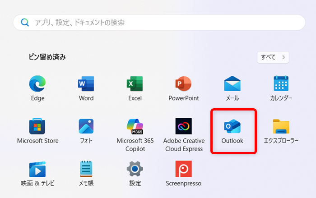Click the magnifier icon in search bar
This screenshot has height=198, width=316.
[25, 22]
